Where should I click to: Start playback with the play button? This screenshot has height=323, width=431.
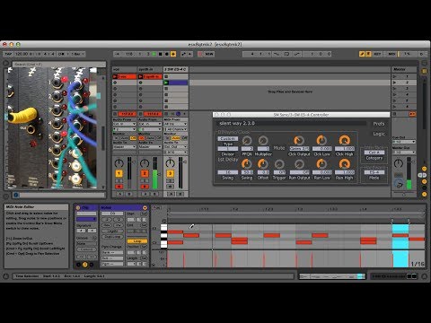154,54
